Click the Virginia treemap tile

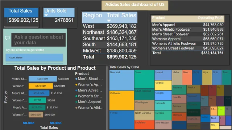pyautogui.click(x=163, y=85)
